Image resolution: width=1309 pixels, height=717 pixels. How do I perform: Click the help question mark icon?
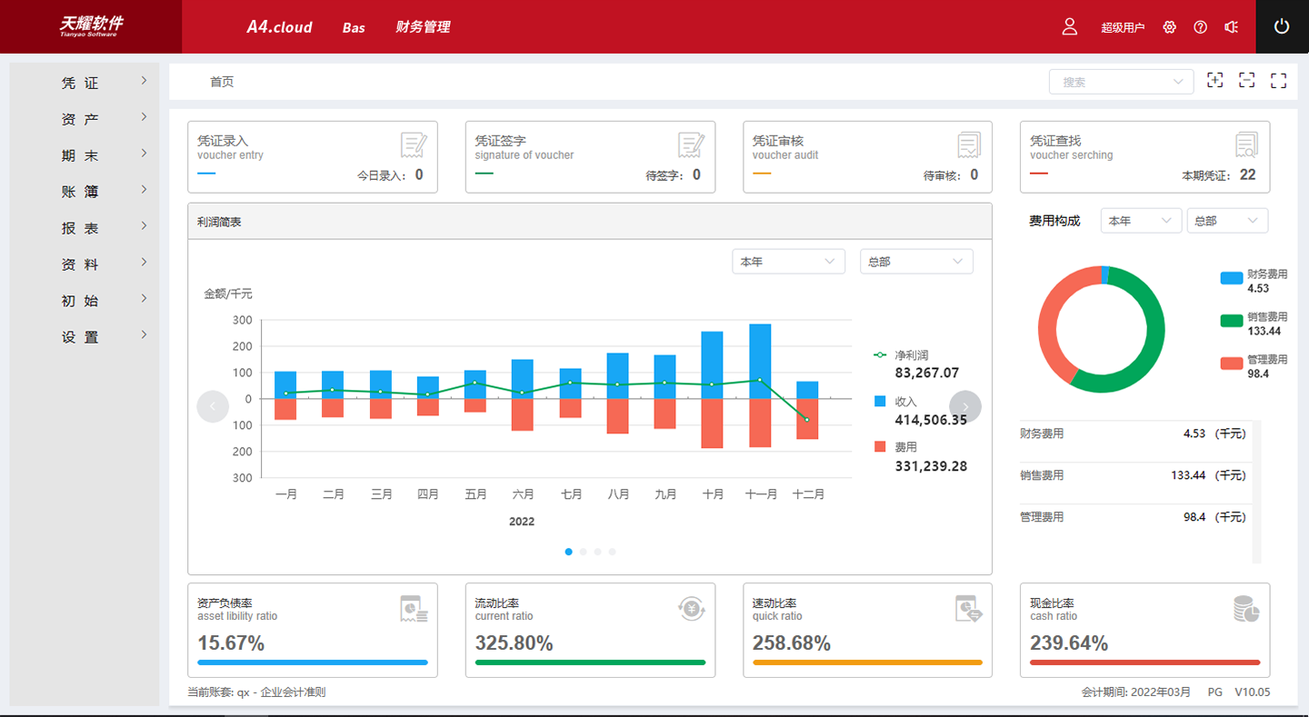[x=1200, y=27]
